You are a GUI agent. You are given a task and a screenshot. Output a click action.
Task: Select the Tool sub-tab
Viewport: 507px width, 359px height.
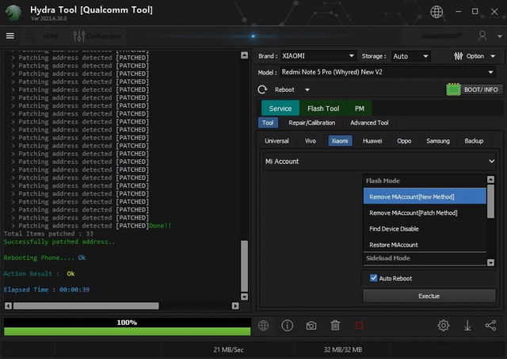[x=268, y=123]
